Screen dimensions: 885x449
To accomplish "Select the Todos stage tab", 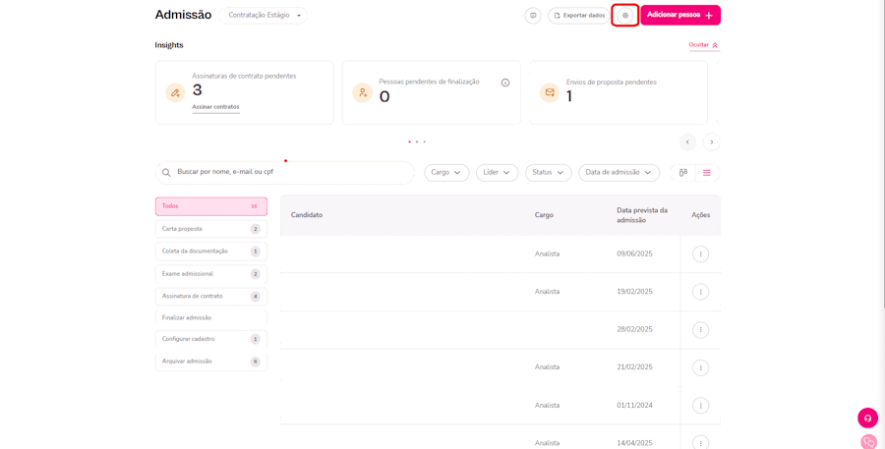I will coord(211,206).
